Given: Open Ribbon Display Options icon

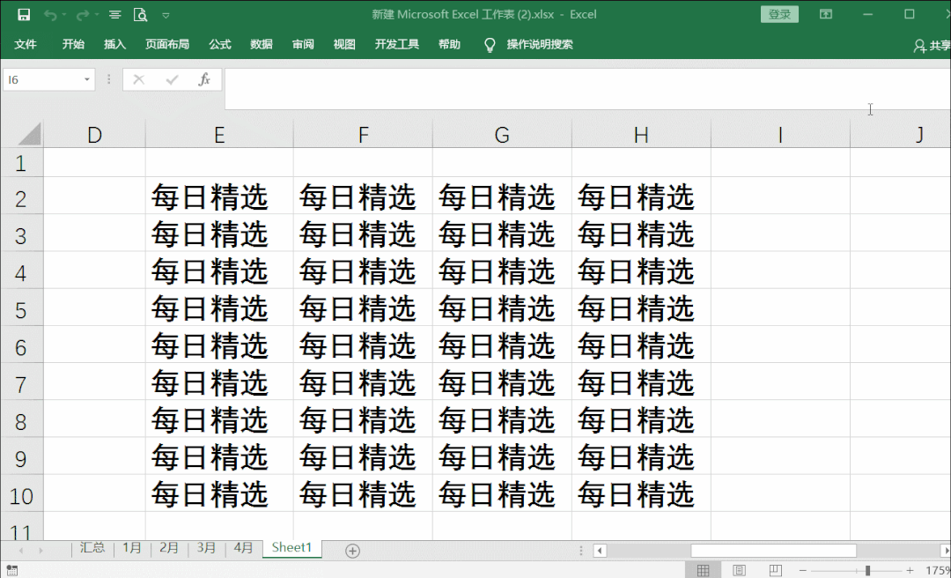Looking at the screenshot, I should [x=825, y=14].
